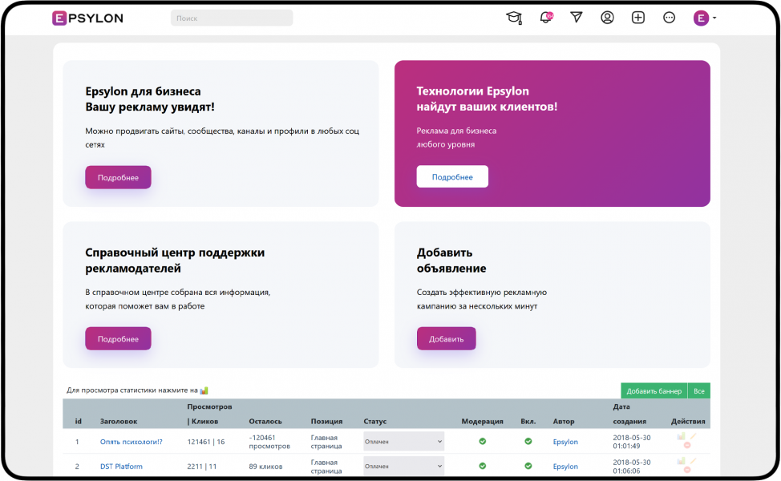Click the green 'Все' button
Image resolution: width=781 pixels, height=481 pixels.
click(699, 391)
